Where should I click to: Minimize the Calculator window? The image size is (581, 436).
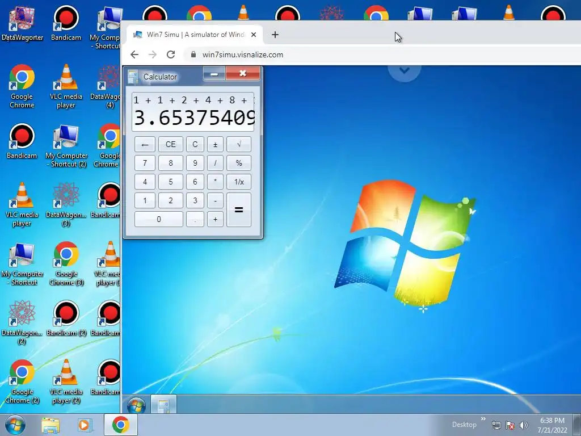click(214, 73)
